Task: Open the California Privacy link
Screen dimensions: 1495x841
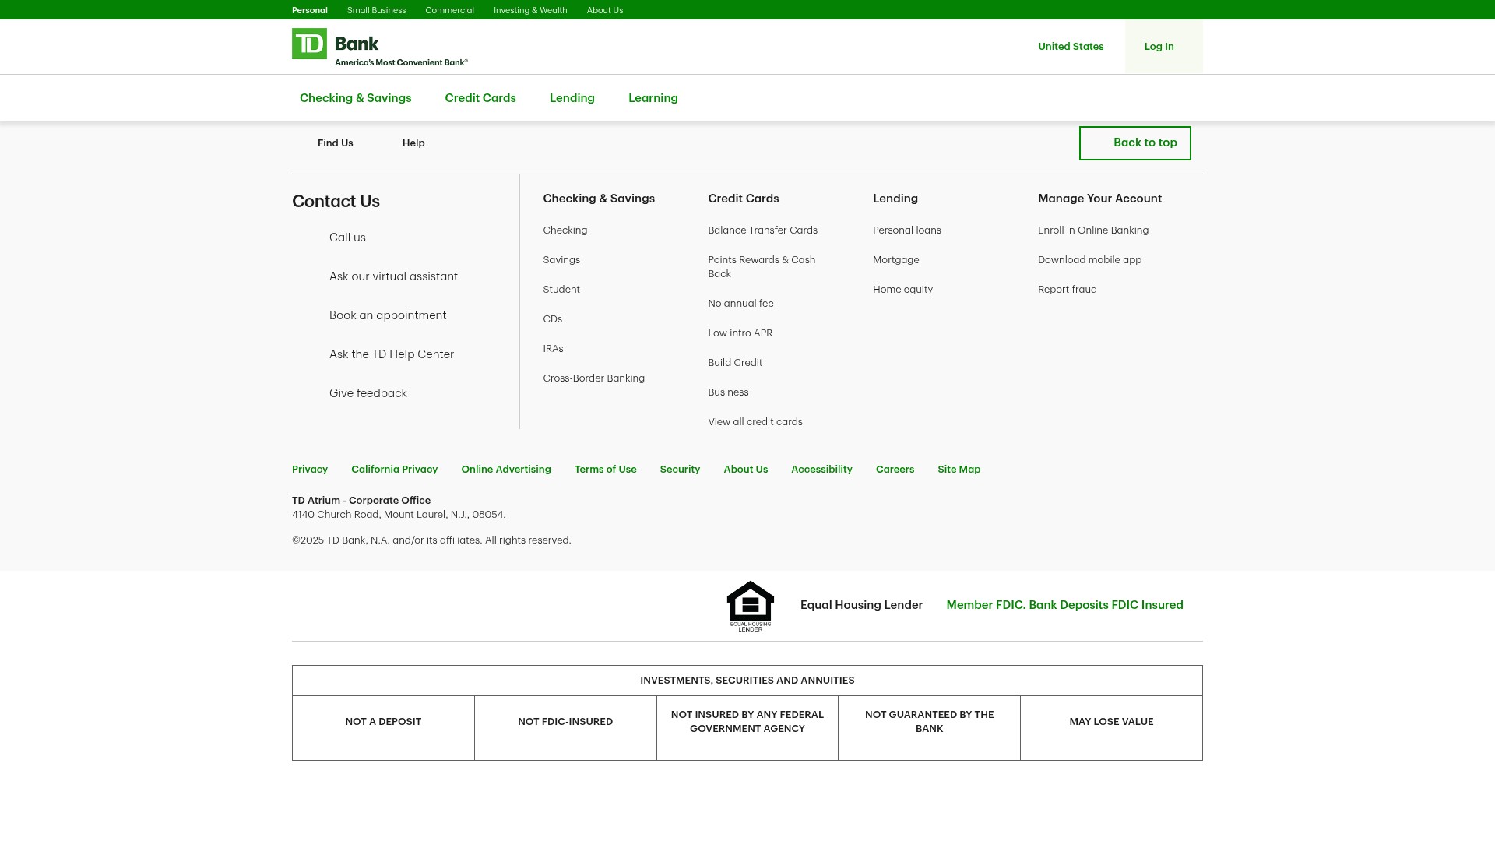Action: click(x=394, y=470)
